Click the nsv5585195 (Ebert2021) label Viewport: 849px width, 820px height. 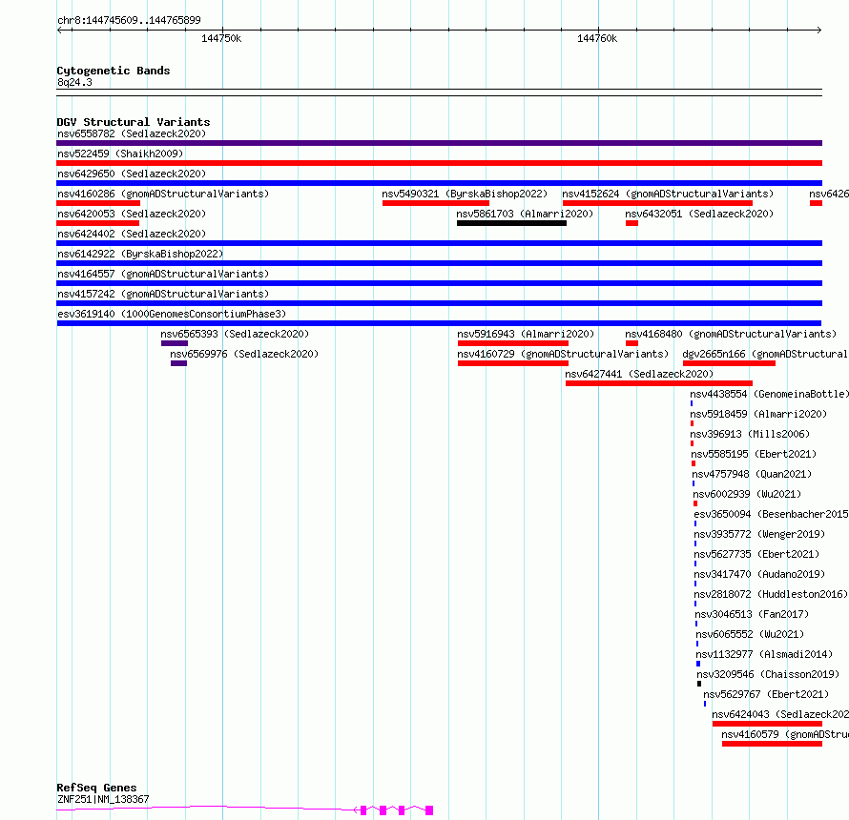(754, 454)
